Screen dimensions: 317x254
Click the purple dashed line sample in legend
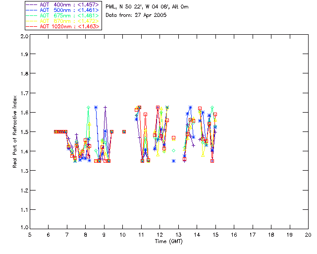(32, 4)
